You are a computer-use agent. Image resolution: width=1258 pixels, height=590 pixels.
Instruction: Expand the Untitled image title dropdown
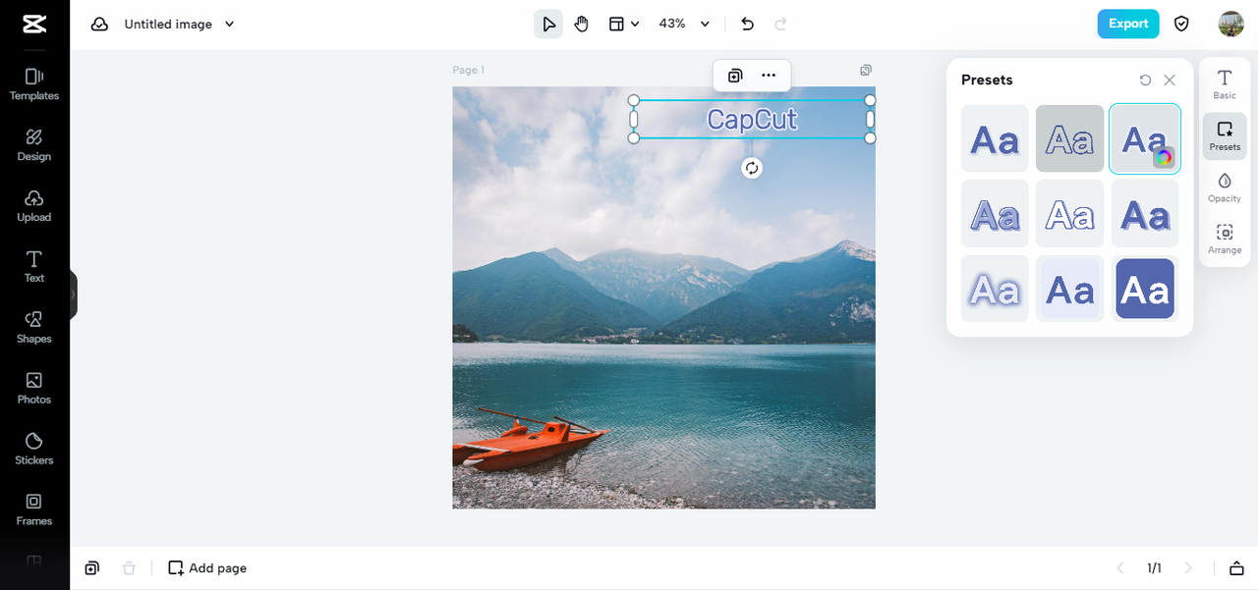point(230,24)
